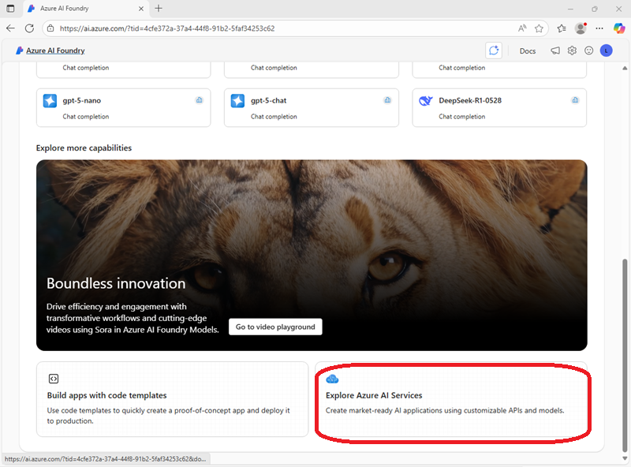Click the Go to video playground button

click(275, 327)
